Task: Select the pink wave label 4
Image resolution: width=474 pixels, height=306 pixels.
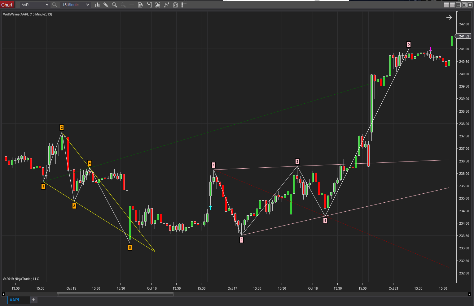Action: [325, 221]
